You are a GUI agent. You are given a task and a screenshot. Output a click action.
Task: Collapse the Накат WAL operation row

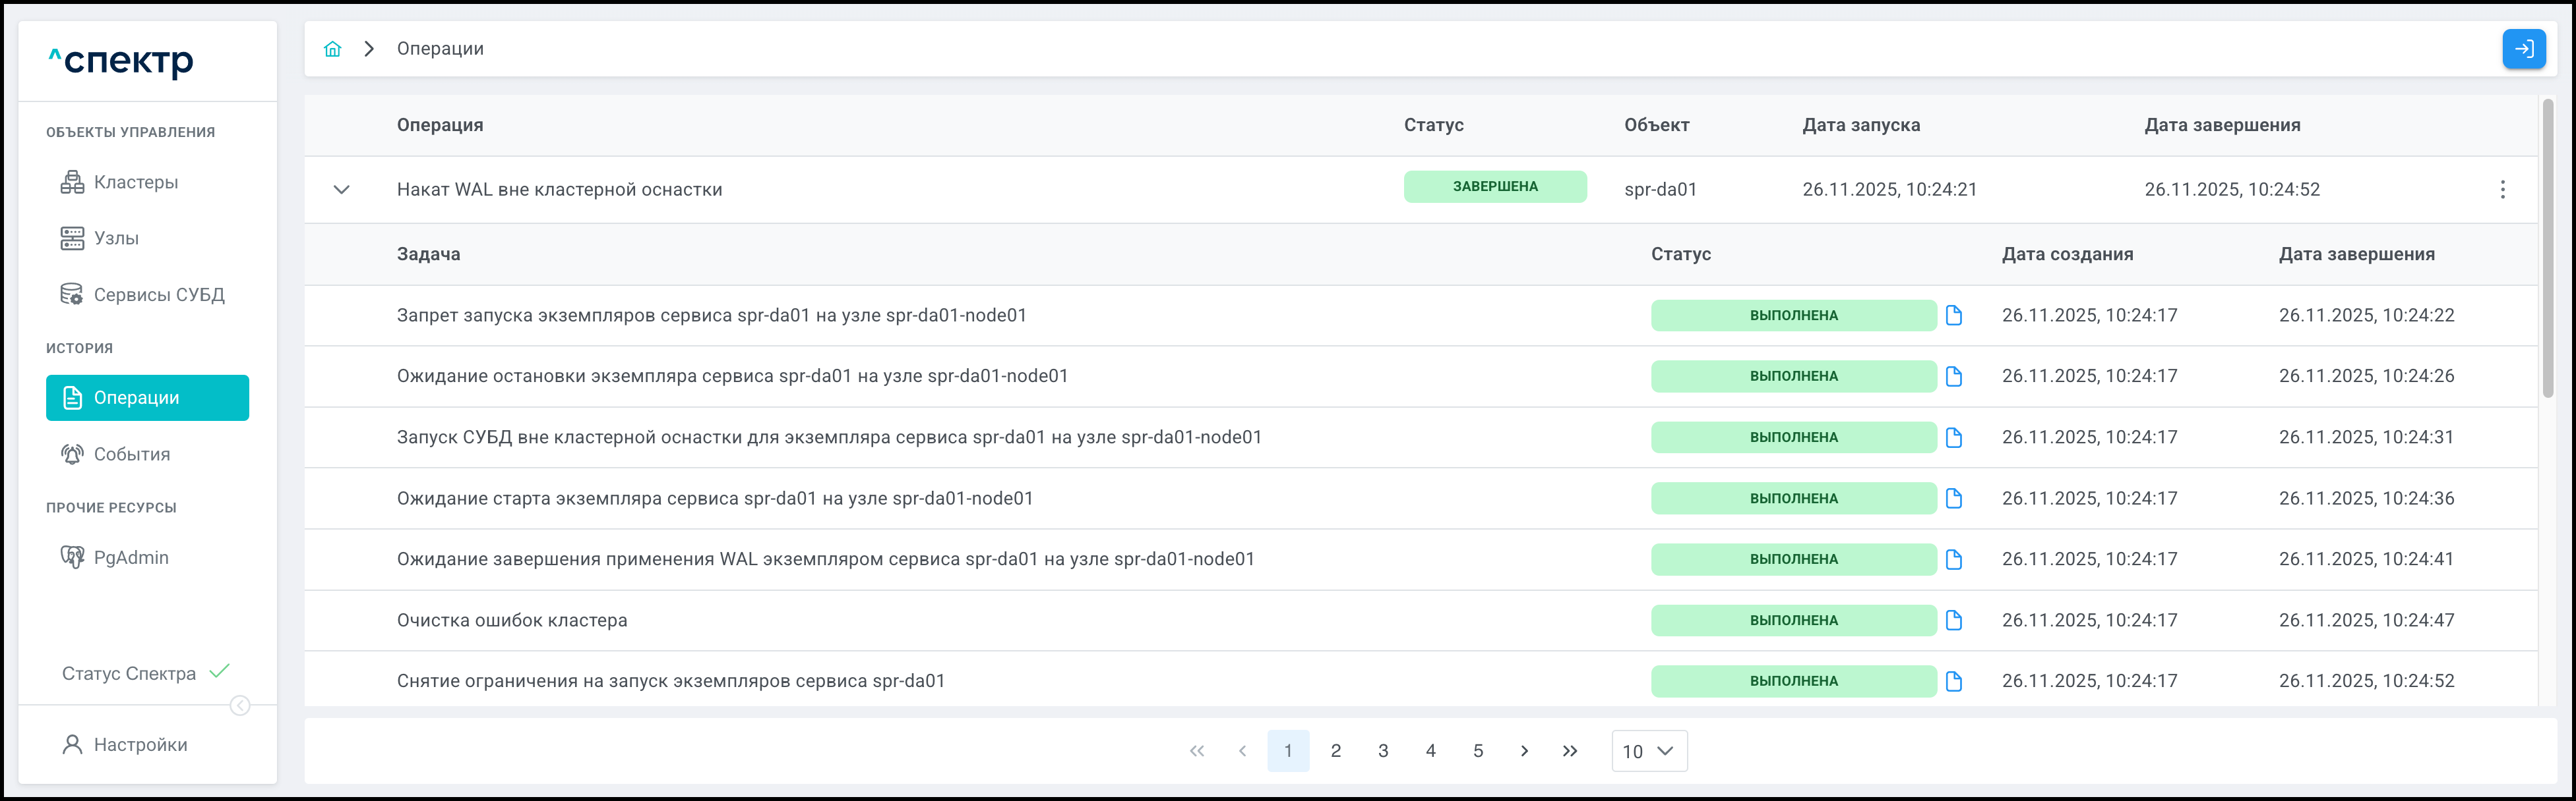click(341, 190)
